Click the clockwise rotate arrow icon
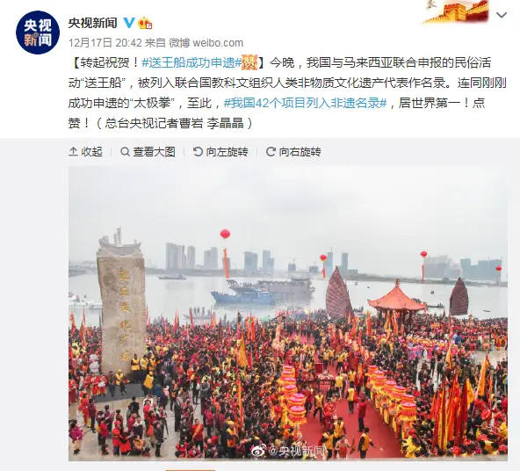This screenshot has height=471, width=520. pyautogui.click(x=271, y=152)
